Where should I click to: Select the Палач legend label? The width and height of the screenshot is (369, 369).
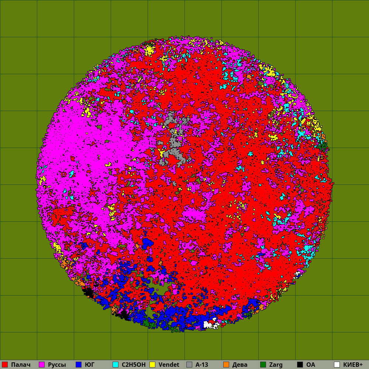(x=21, y=365)
